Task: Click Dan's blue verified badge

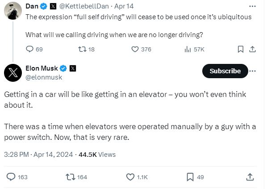Action: [44, 6]
